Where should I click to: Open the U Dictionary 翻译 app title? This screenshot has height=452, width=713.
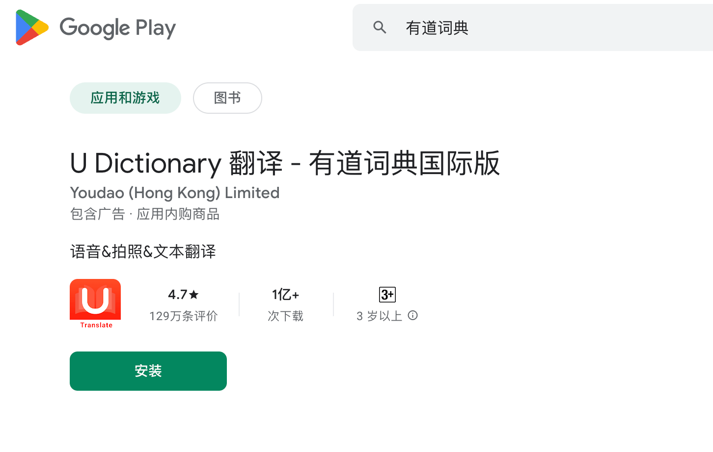pyautogui.click(x=285, y=164)
